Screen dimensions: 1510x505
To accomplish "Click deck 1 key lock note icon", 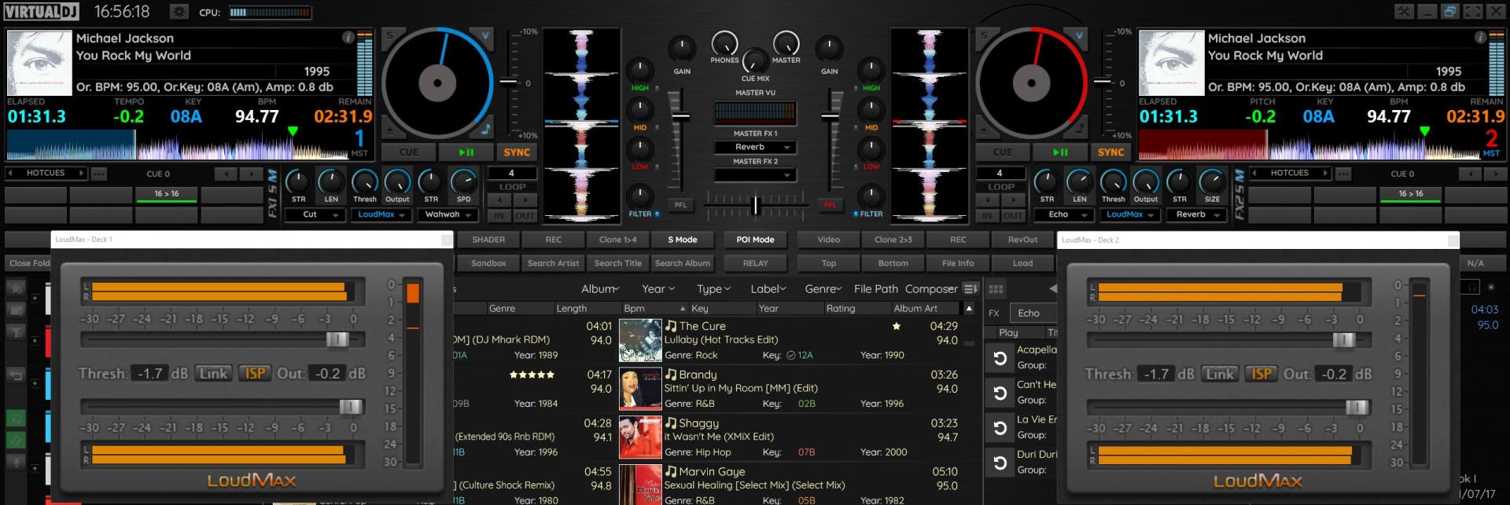I will pyautogui.click(x=486, y=130).
